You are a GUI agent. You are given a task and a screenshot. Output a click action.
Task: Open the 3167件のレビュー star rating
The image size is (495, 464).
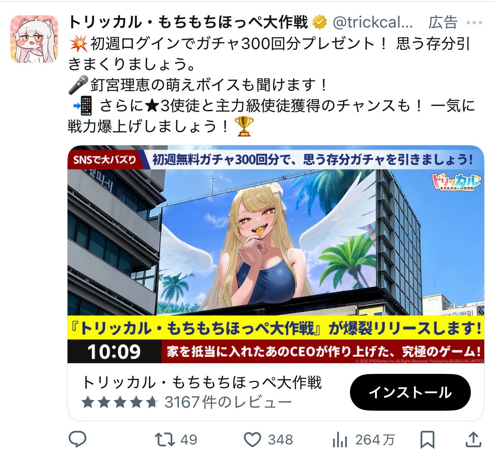186,402
